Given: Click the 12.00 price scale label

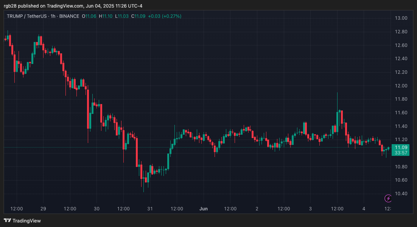Looking at the screenshot, I should pyautogui.click(x=400, y=86).
